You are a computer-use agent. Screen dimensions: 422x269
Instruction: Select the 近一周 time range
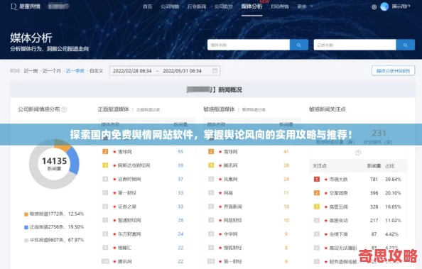[x=31, y=71]
